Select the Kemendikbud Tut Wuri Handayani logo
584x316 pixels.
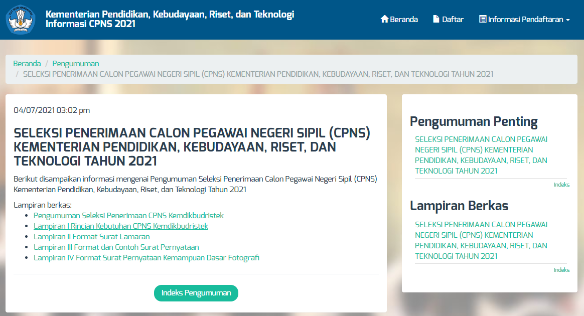(20, 20)
